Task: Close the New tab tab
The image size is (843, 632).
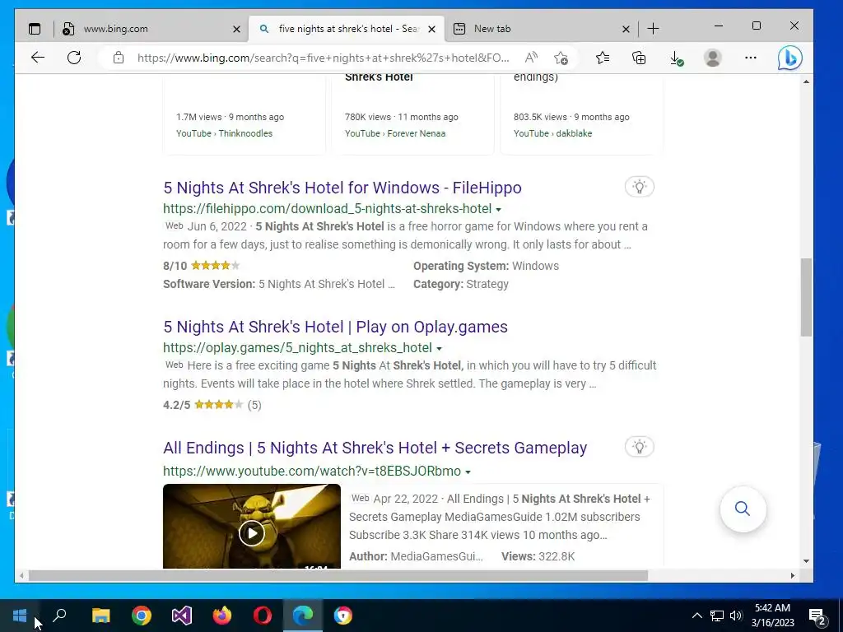Action: [626, 29]
